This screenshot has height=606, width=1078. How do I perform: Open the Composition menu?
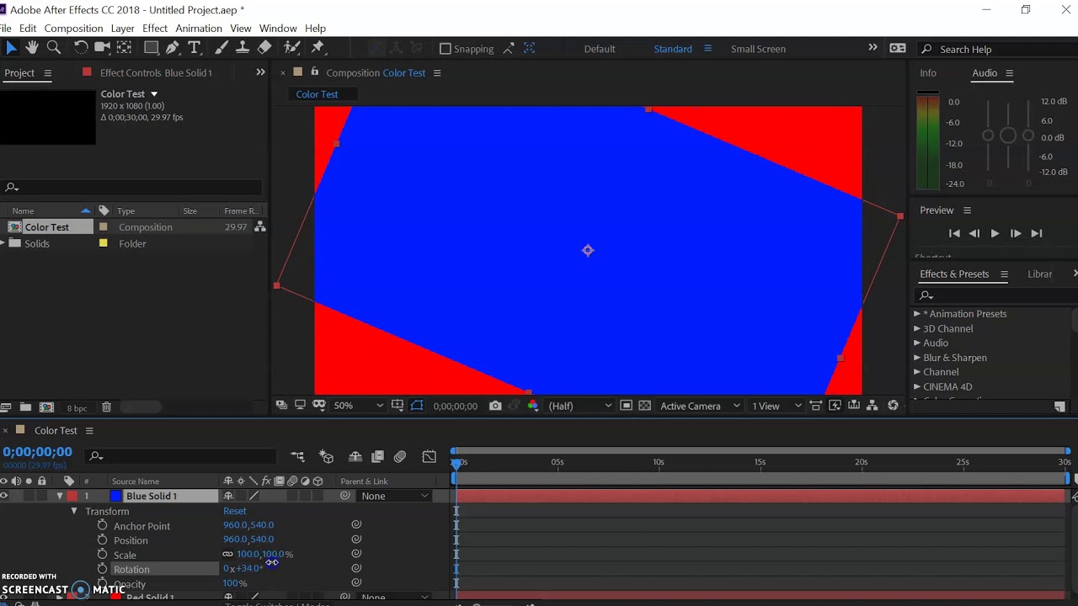point(73,29)
